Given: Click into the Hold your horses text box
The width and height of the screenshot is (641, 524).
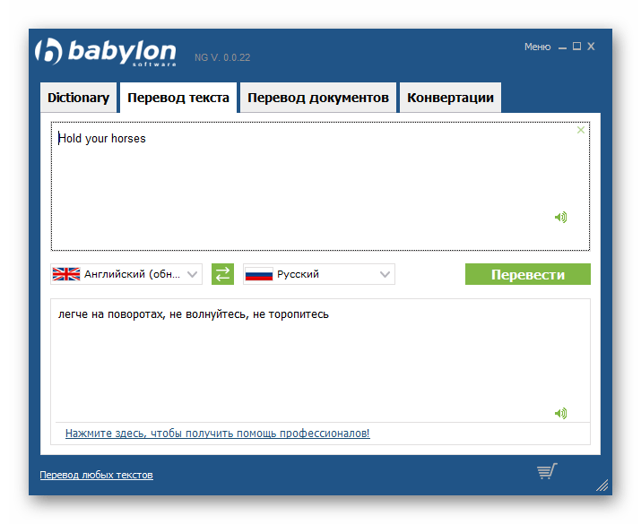Looking at the screenshot, I should pos(321,186).
